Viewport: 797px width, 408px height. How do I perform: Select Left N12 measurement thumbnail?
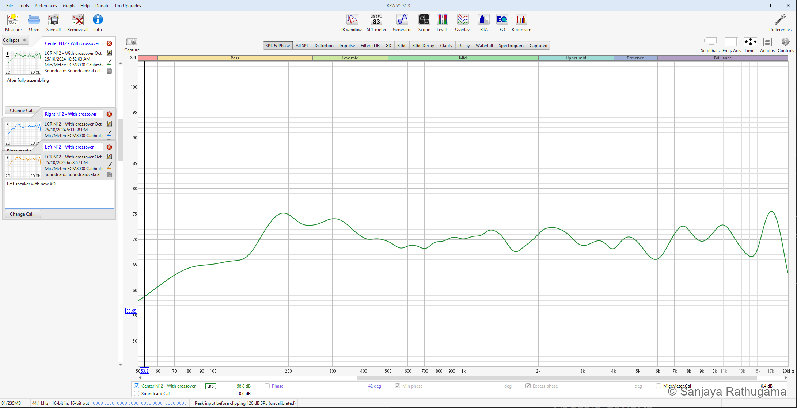(x=23, y=166)
